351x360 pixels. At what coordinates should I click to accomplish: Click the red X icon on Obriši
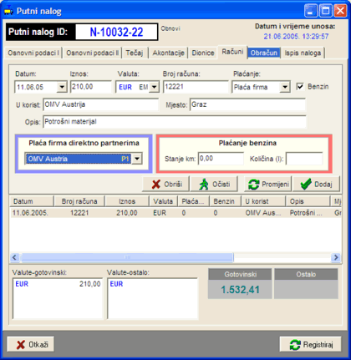[156, 184]
